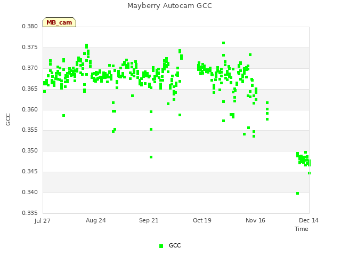This screenshot has width=341, height=256.
Task: Click the 0.335 y-axis tick label
Action: click(x=30, y=213)
